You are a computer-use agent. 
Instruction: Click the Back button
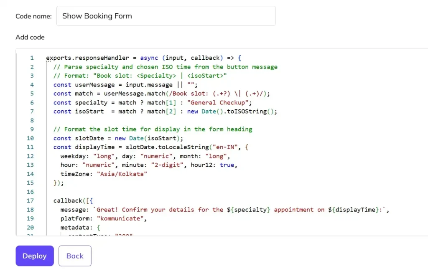[x=75, y=256]
